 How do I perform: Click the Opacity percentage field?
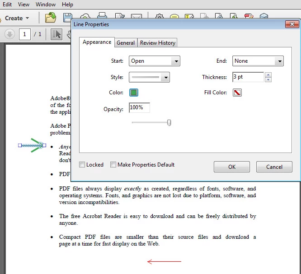click(x=139, y=107)
